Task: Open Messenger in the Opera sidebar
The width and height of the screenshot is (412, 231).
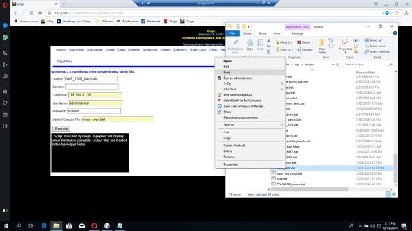Action: point(5,26)
